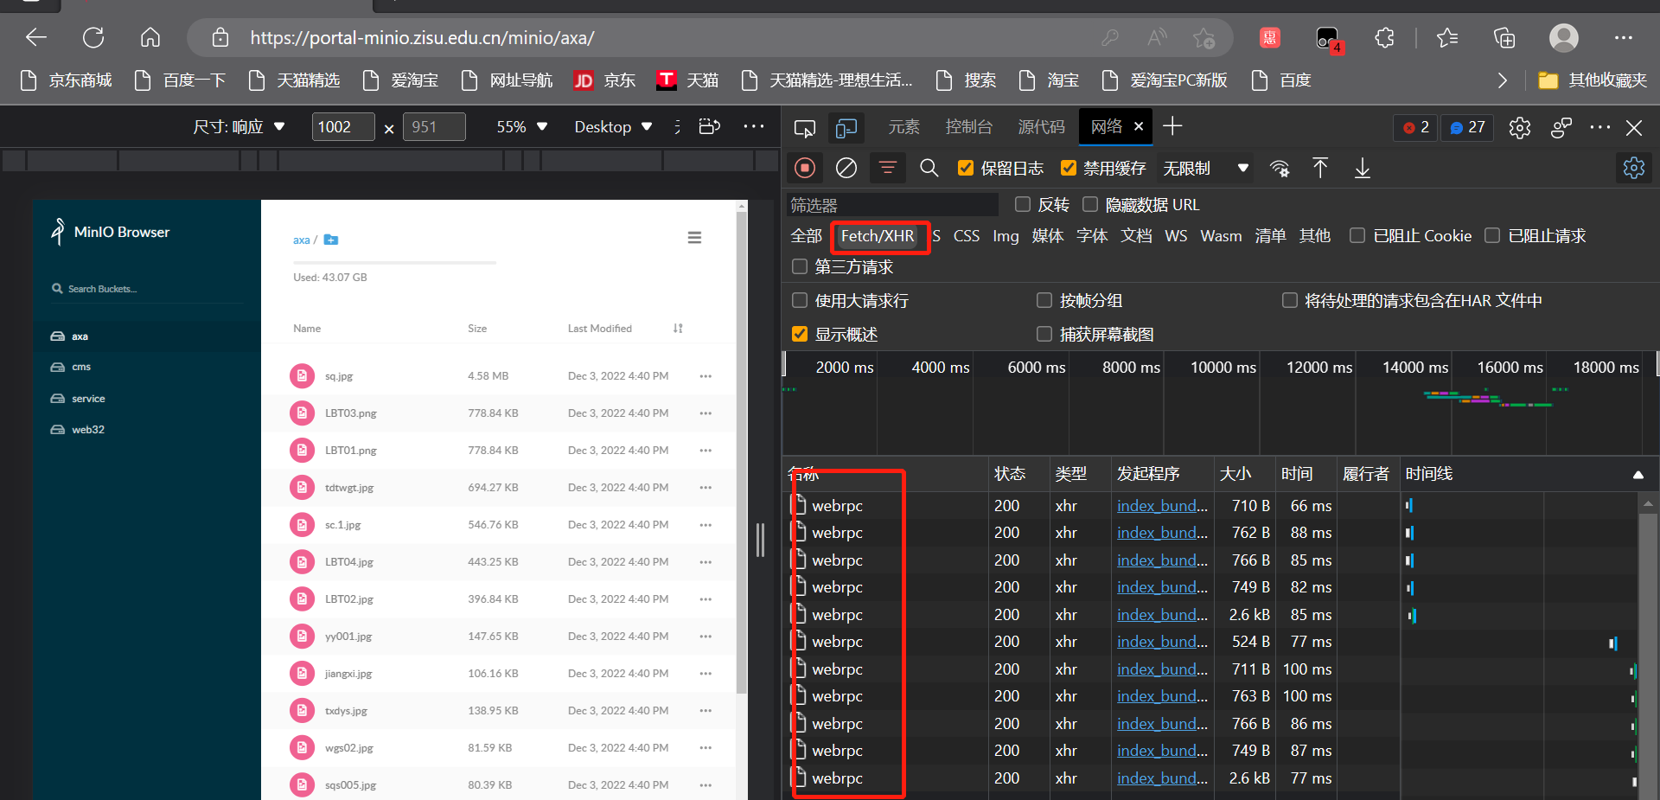Sort the timeline column via arrow
Image resolution: width=1660 pixels, height=800 pixels.
pyautogui.click(x=1638, y=474)
